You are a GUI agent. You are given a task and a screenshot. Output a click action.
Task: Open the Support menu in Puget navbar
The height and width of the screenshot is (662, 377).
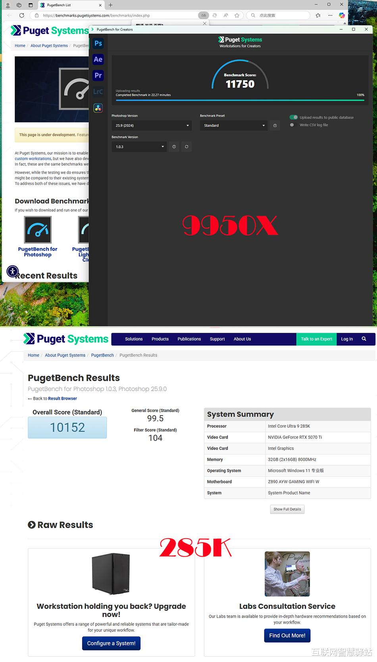pyautogui.click(x=217, y=339)
